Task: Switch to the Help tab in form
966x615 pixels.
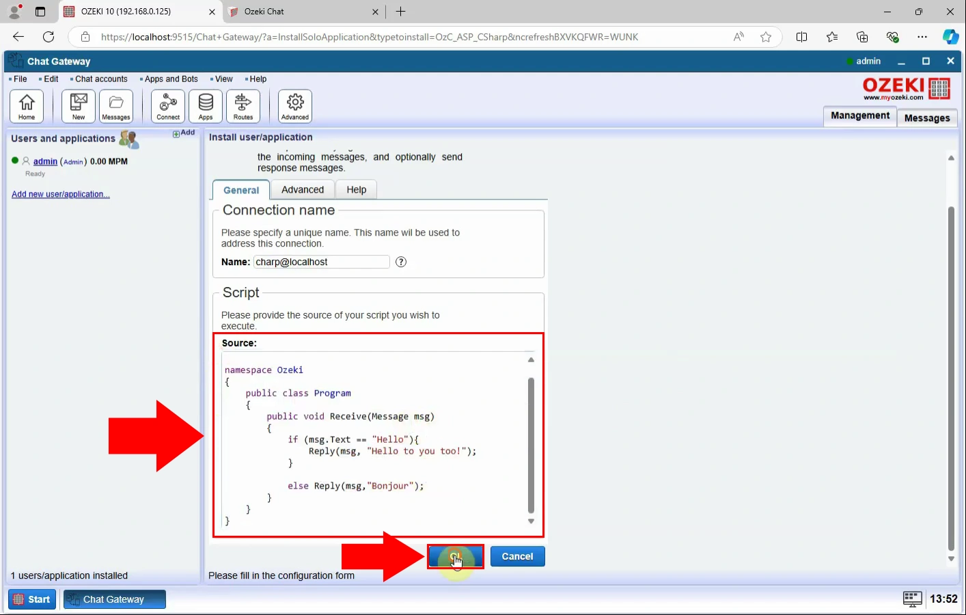Action: coord(357,189)
